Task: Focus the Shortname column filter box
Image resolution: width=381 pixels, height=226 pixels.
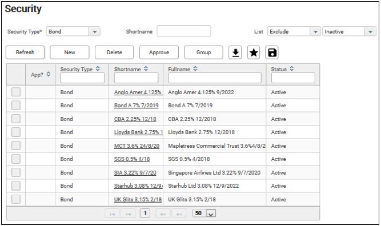Action: pos(136,78)
